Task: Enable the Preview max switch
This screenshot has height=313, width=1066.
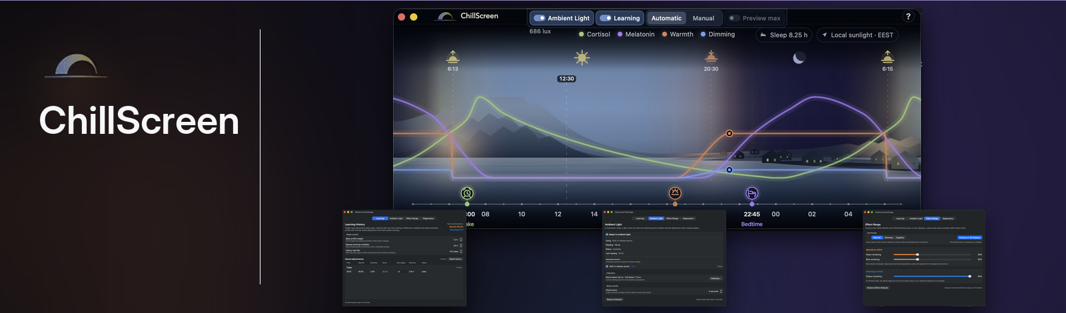Action: 734,18
